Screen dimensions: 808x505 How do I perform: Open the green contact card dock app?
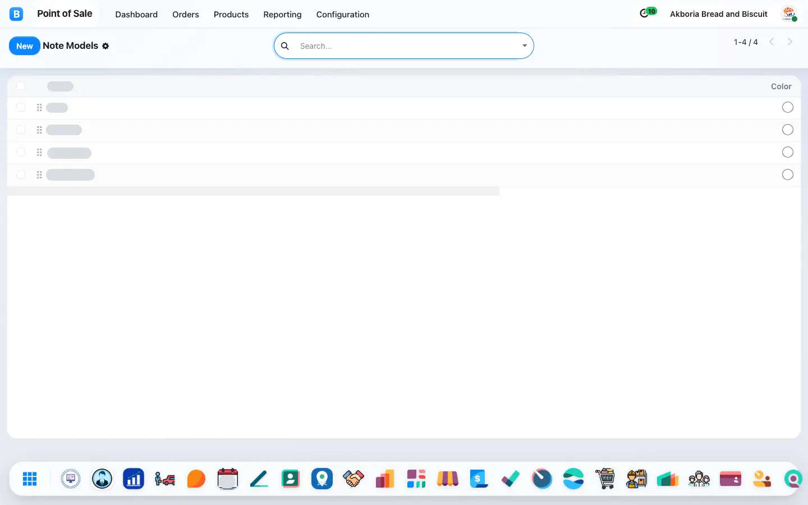point(291,479)
